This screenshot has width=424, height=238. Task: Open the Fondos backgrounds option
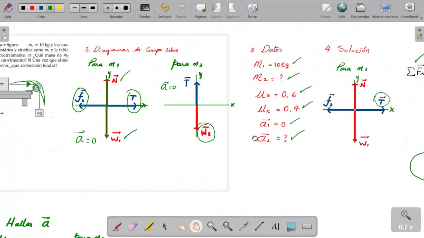click(145, 11)
